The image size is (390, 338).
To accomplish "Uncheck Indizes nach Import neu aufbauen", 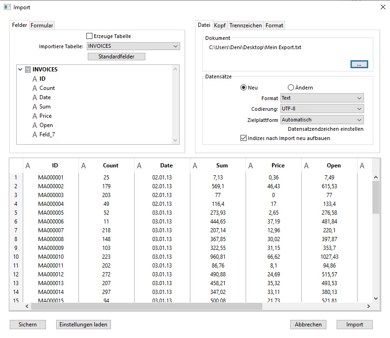I will pos(243,138).
